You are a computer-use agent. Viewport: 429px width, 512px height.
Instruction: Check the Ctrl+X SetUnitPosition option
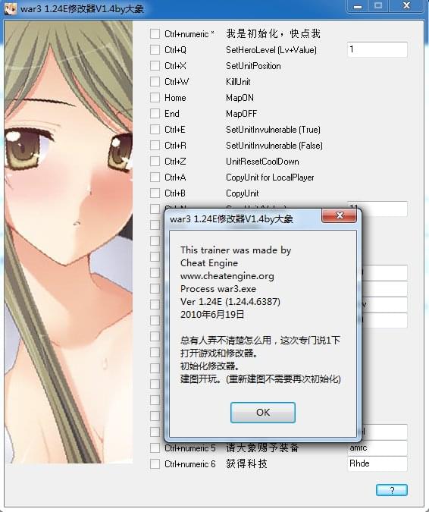pyautogui.click(x=155, y=66)
